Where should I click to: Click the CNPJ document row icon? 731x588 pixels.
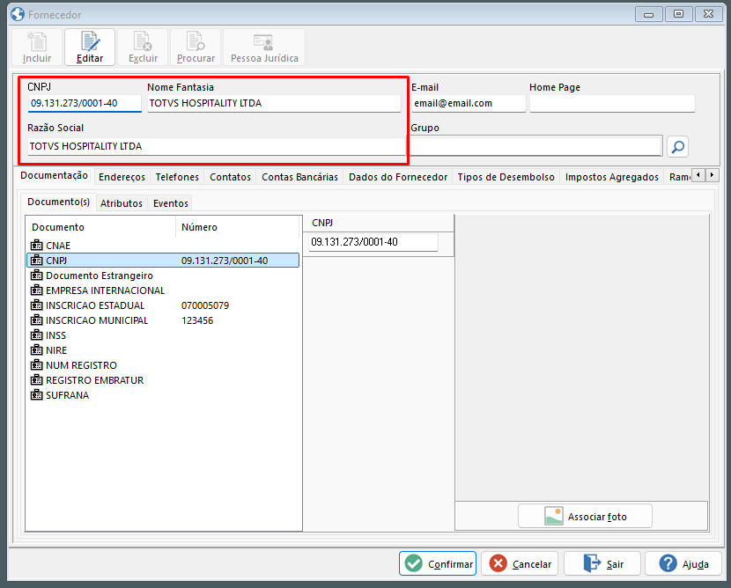(x=36, y=260)
